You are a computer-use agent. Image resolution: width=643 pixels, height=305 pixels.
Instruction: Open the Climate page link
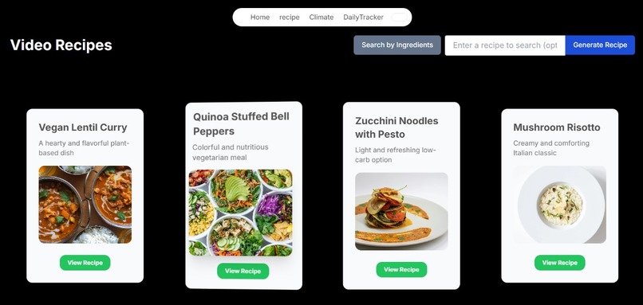[321, 18]
